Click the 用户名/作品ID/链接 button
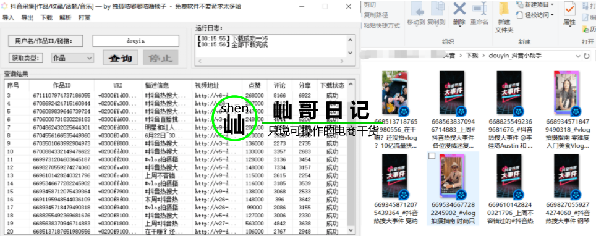Screen dimensions: 596x236 [46, 41]
